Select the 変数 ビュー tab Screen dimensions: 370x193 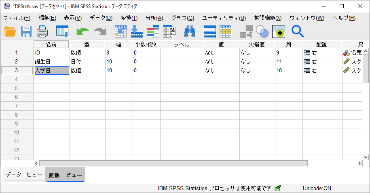(x=66, y=175)
